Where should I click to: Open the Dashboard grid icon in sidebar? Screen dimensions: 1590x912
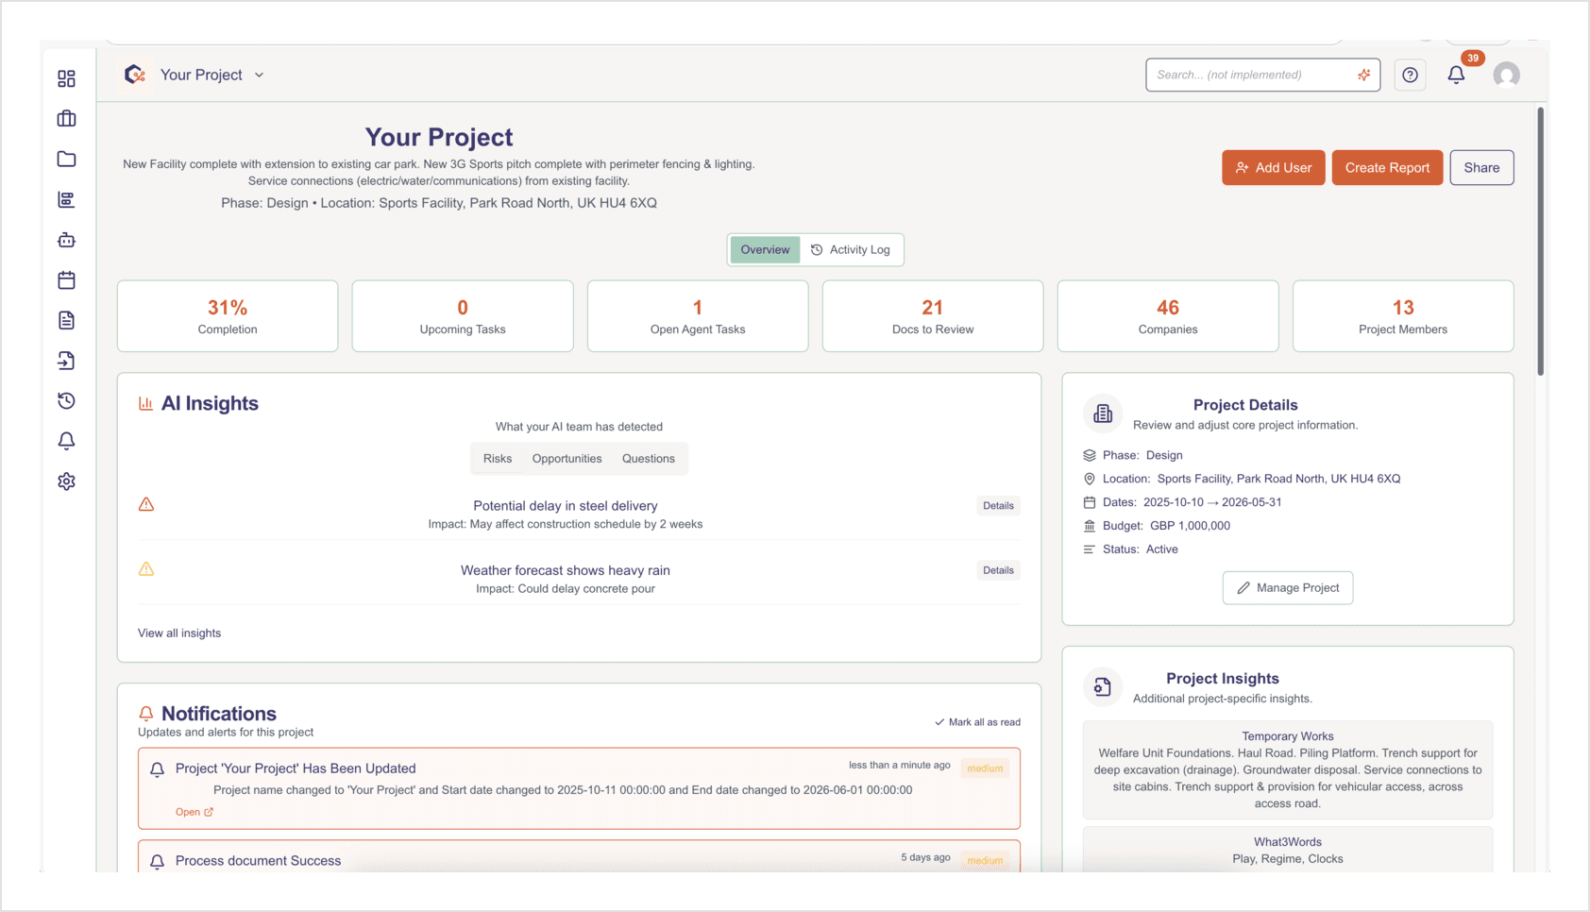pyautogui.click(x=66, y=79)
